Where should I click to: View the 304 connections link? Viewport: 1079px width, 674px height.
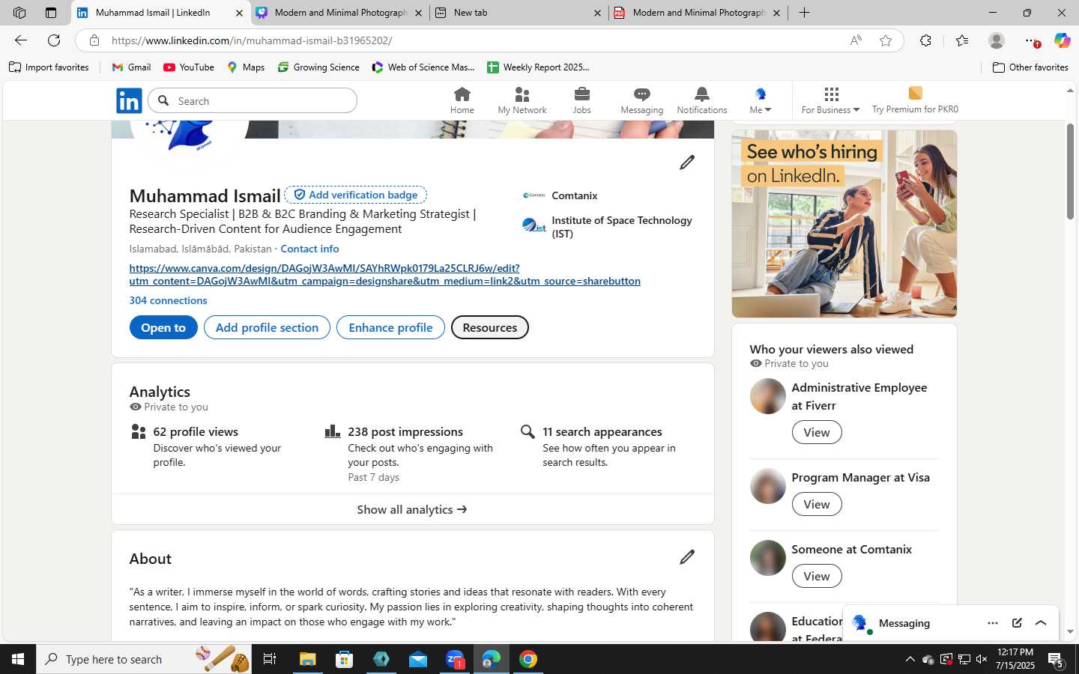point(168,300)
